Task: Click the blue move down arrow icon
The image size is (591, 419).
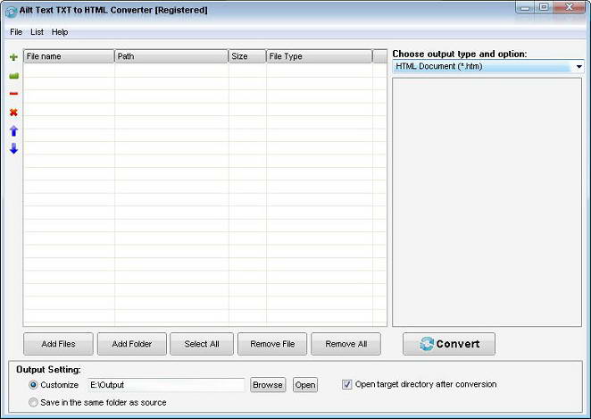Action: point(13,148)
